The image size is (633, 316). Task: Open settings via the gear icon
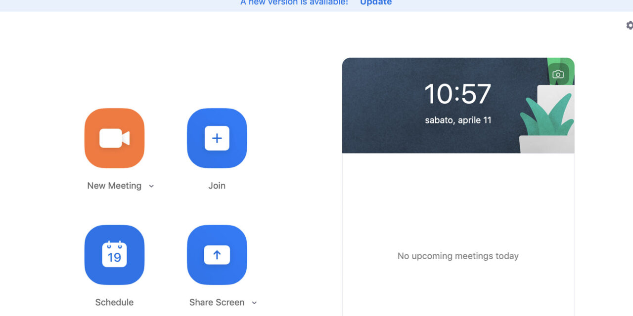click(630, 25)
